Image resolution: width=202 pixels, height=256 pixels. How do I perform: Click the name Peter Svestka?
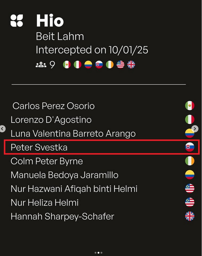tap(39, 147)
